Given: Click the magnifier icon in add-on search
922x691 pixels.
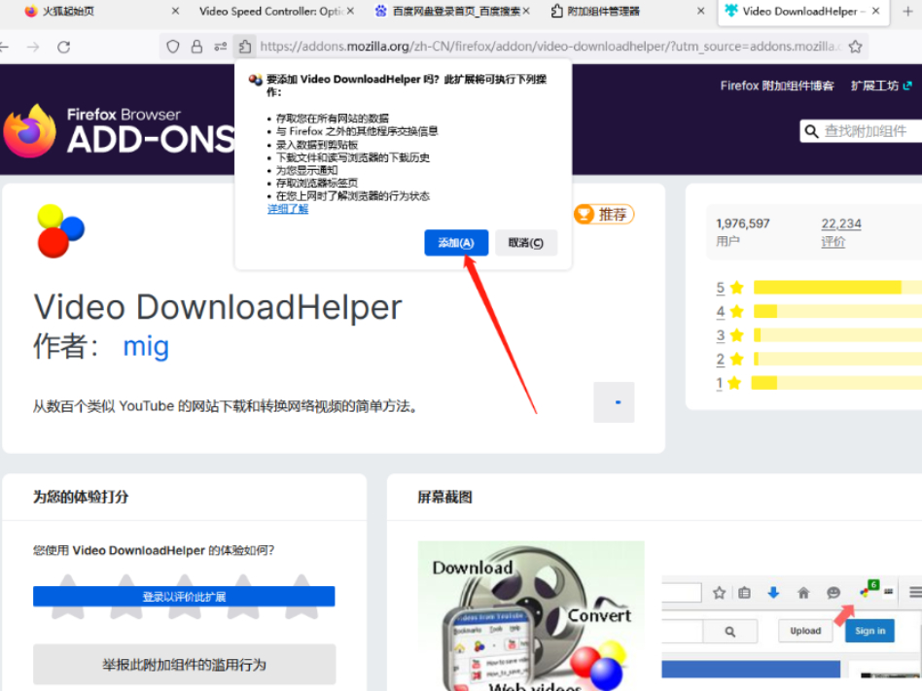Looking at the screenshot, I should click(x=811, y=131).
